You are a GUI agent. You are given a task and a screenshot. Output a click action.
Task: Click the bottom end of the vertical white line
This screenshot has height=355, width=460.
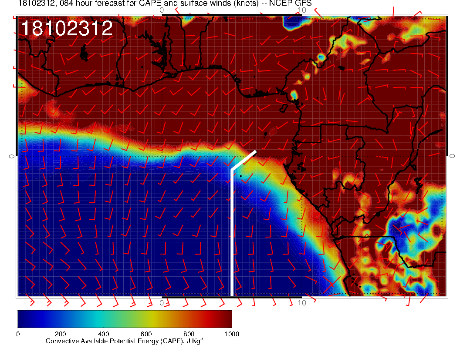coord(232,294)
